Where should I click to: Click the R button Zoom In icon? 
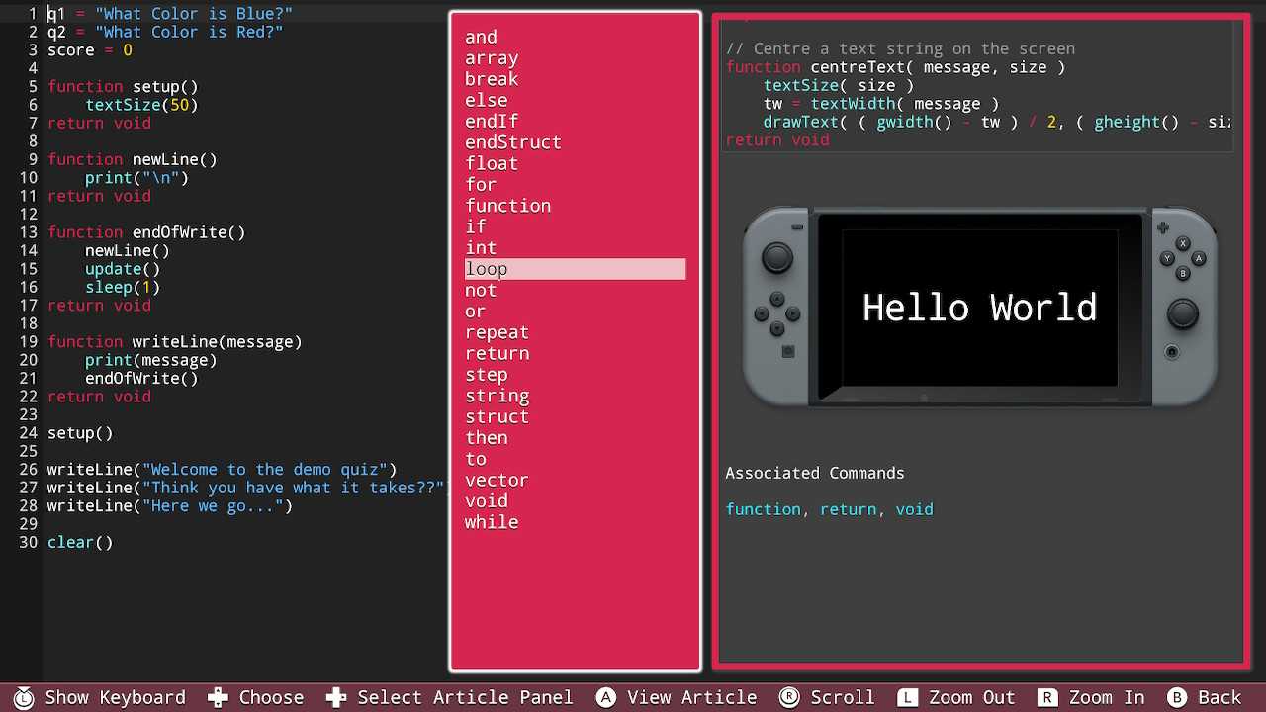1047,698
